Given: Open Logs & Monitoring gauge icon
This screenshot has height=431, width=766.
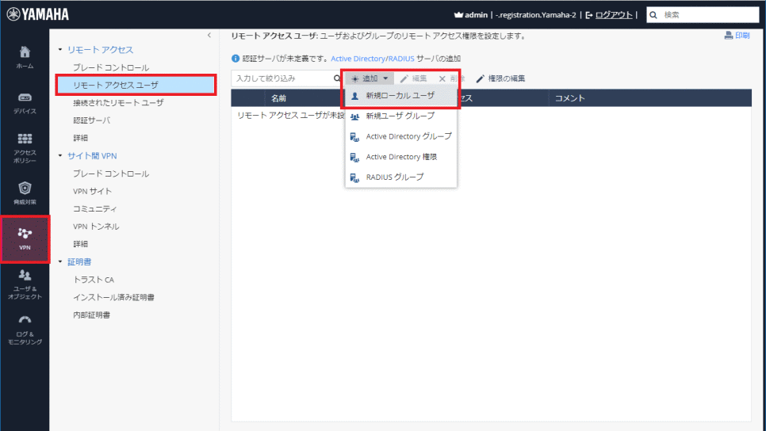Looking at the screenshot, I should coord(25,330).
